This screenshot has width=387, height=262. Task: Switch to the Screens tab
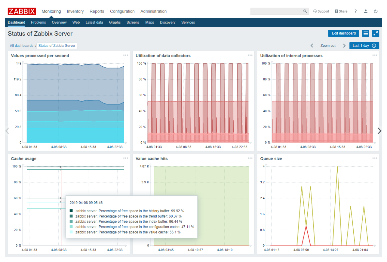(x=133, y=23)
